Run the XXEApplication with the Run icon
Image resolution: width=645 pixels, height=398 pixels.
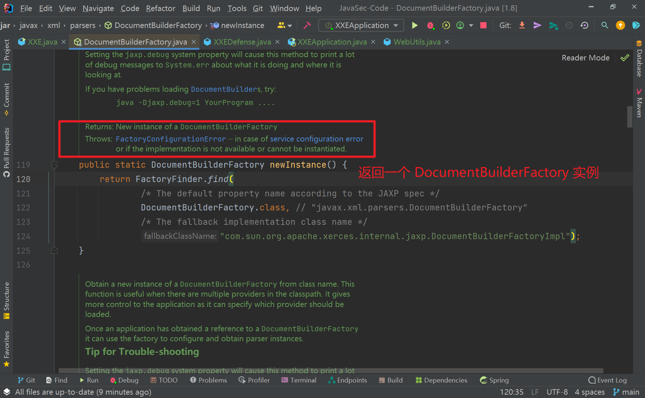[415, 25]
